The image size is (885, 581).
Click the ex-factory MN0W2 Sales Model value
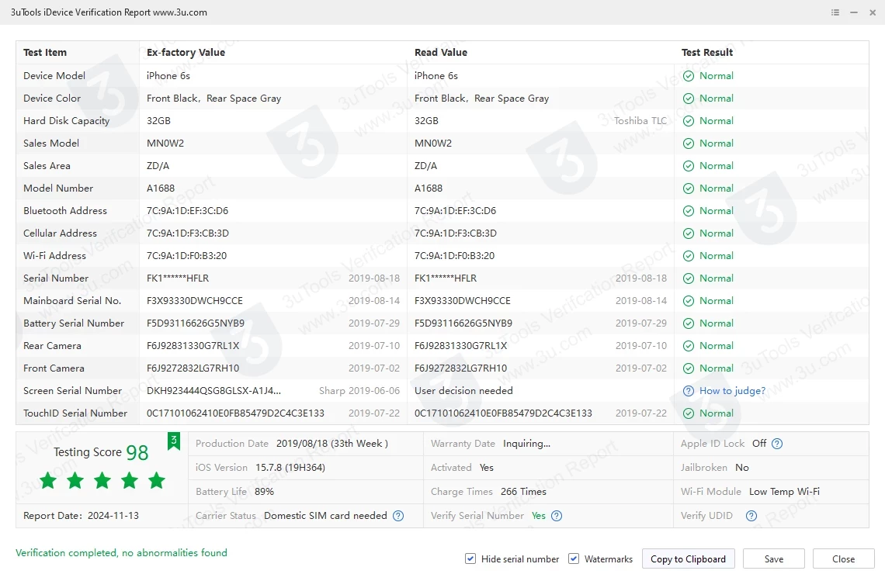(165, 144)
